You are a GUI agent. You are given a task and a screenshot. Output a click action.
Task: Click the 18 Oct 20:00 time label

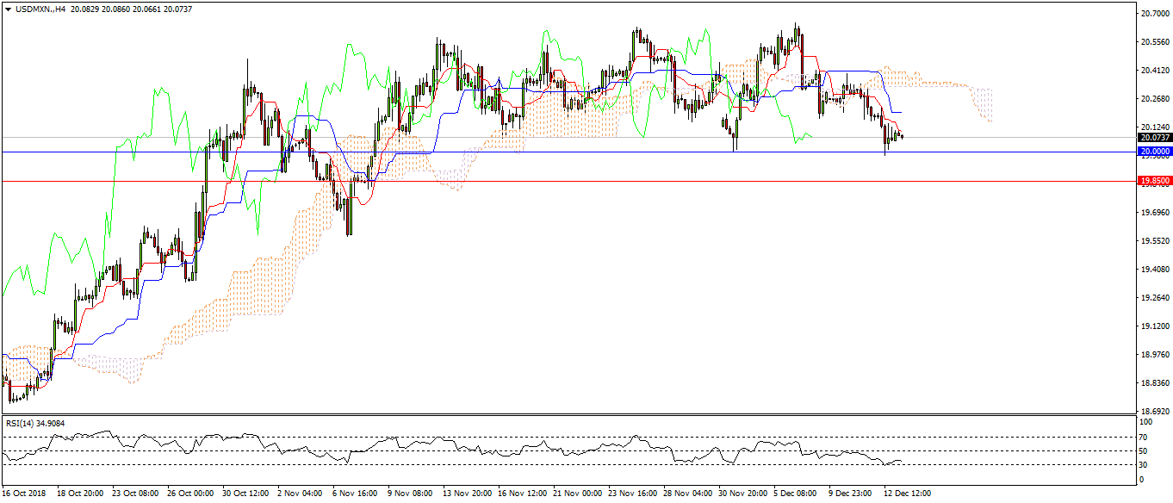[x=81, y=494]
